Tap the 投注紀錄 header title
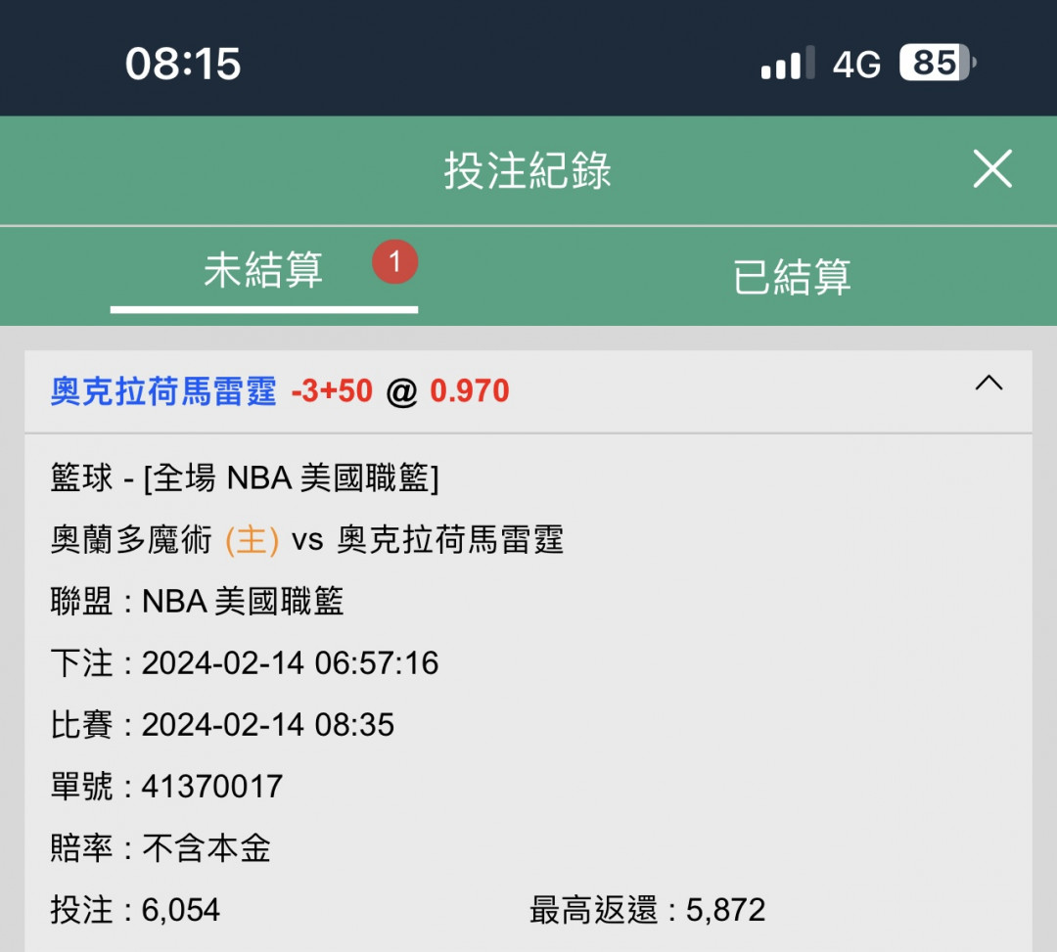 528,170
